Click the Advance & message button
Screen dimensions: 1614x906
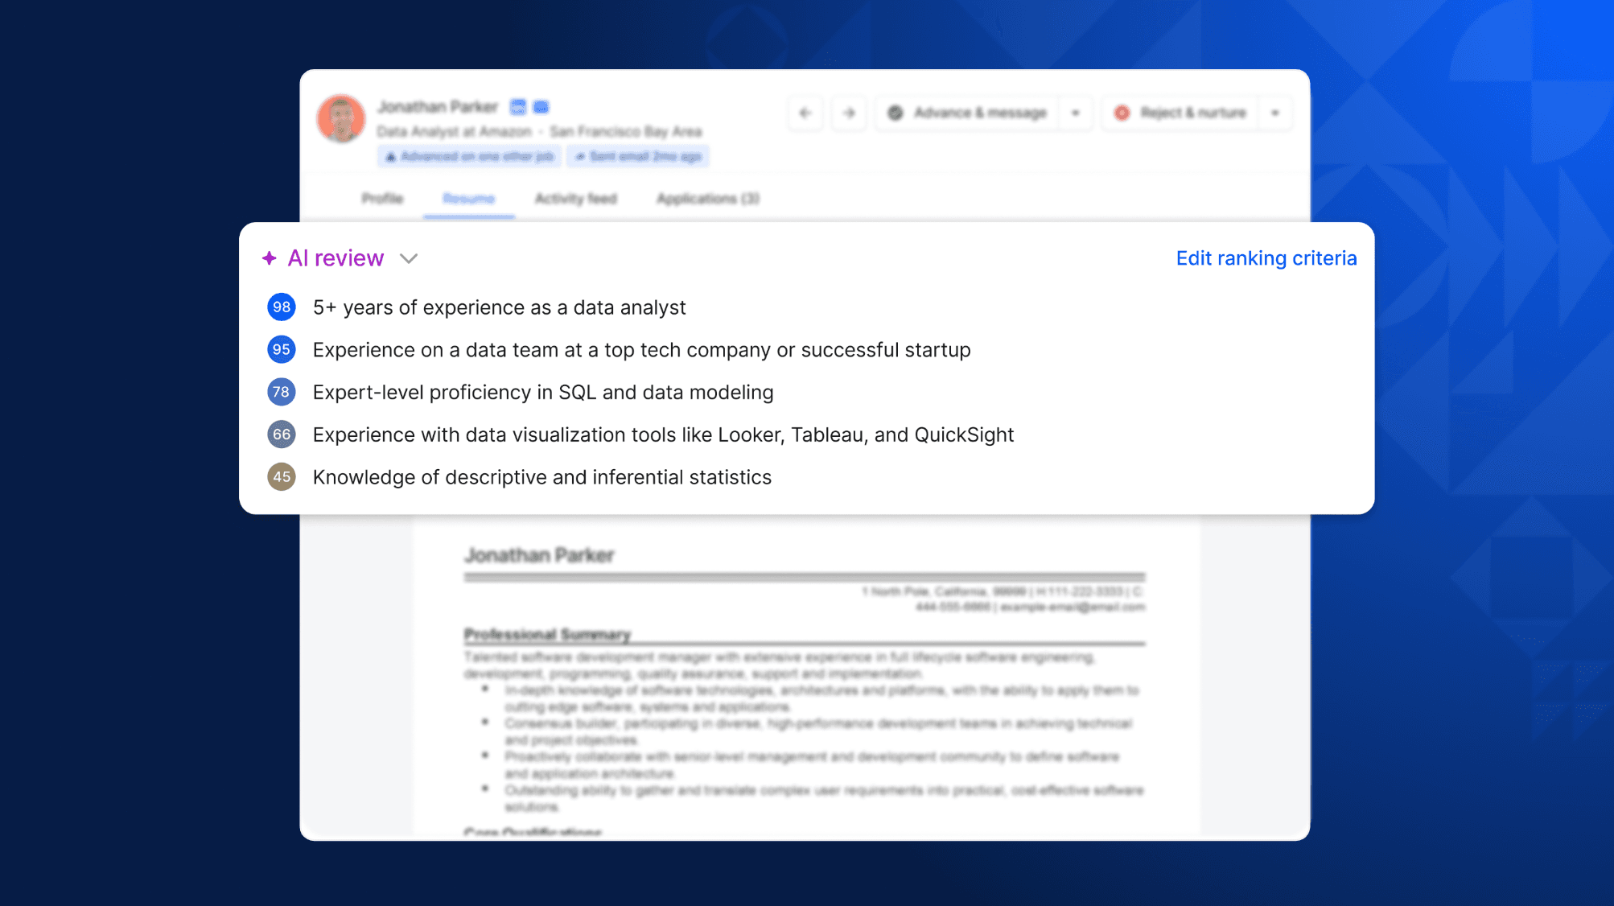980,113
